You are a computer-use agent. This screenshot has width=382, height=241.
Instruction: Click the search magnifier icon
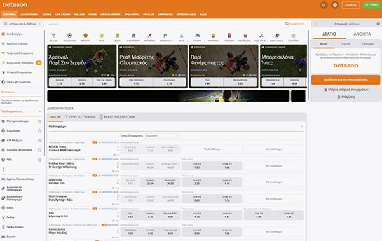287,24
